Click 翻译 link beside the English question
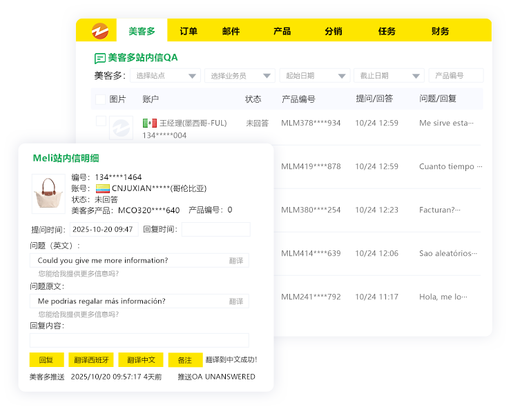Screen dimensions: 511x407 tap(235, 261)
